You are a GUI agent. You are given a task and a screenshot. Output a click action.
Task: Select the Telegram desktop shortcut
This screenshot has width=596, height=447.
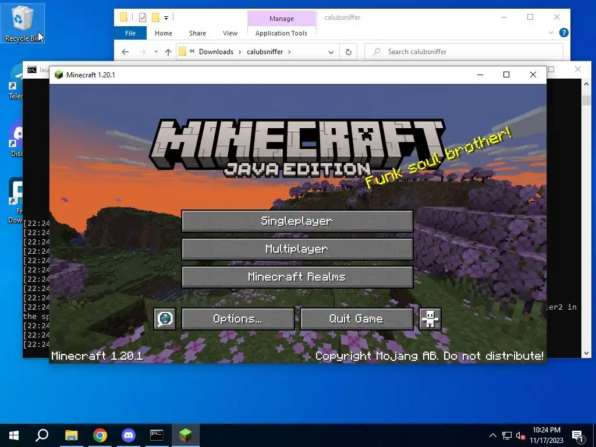pyautogui.click(x=16, y=81)
